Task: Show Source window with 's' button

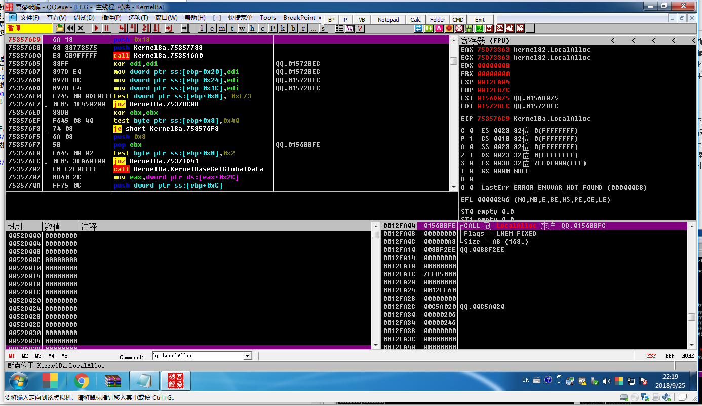Action: click(x=323, y=28)
